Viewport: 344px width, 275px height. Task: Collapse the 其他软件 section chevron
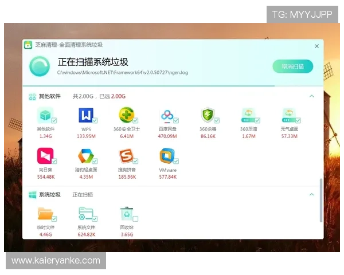312,96
